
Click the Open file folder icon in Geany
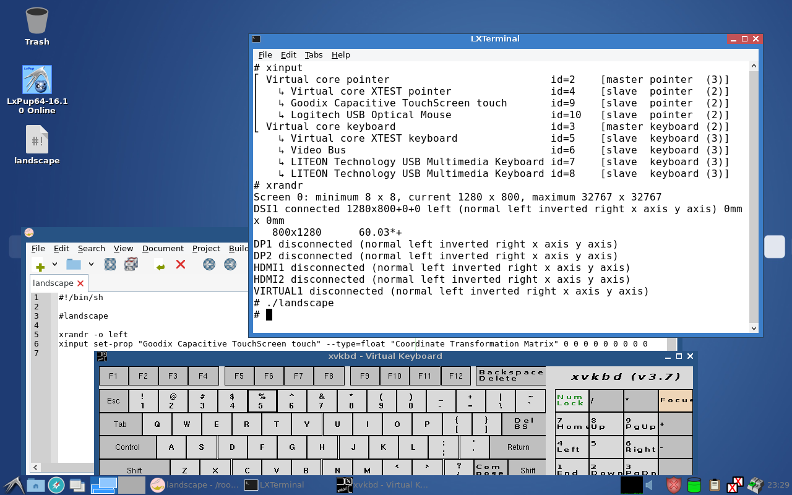click(x=74, y=264)
